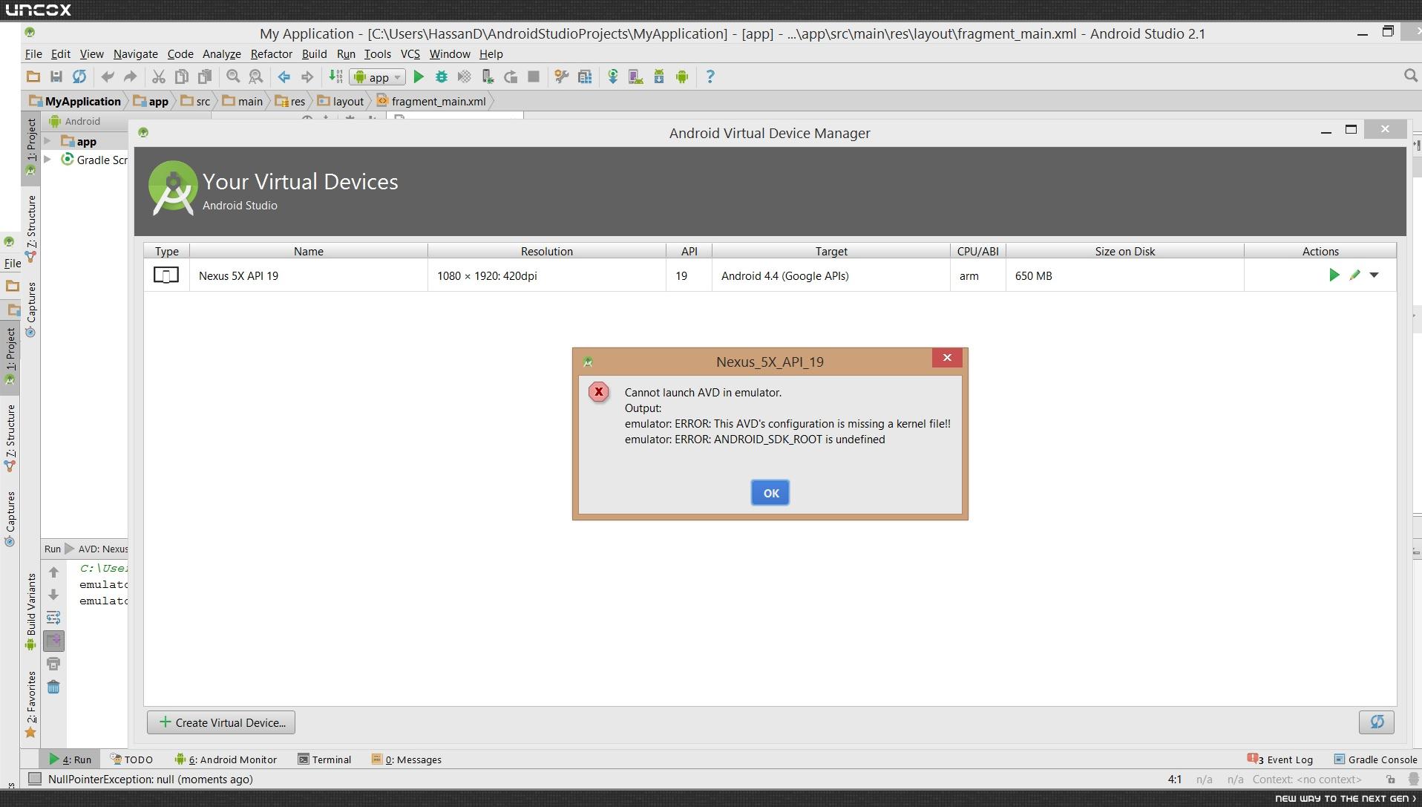Click the Save All toolbar icon

(x=56, y=76)
